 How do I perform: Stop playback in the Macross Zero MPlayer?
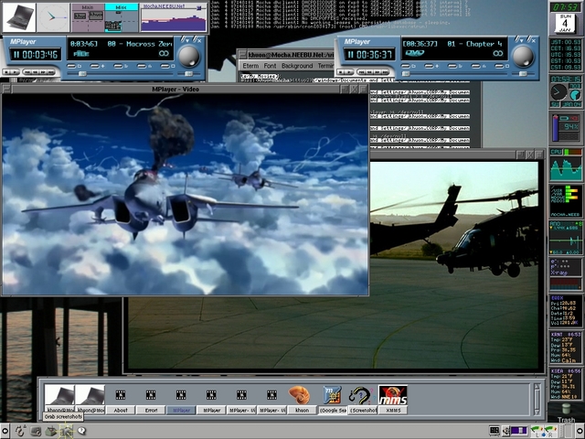tap(5, 71)
